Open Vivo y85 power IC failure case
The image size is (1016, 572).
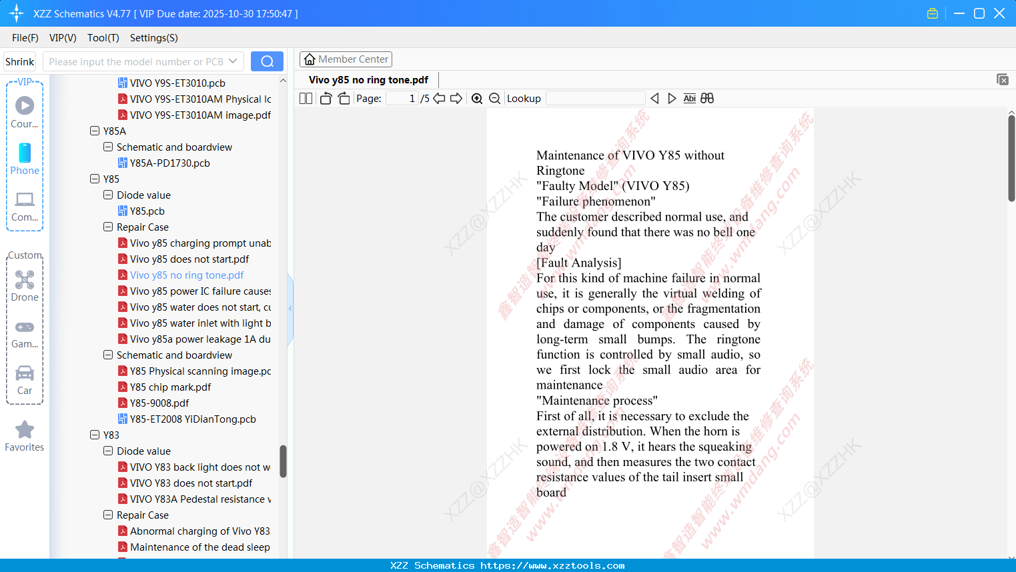pyautogui.click(x=194, y=291)
